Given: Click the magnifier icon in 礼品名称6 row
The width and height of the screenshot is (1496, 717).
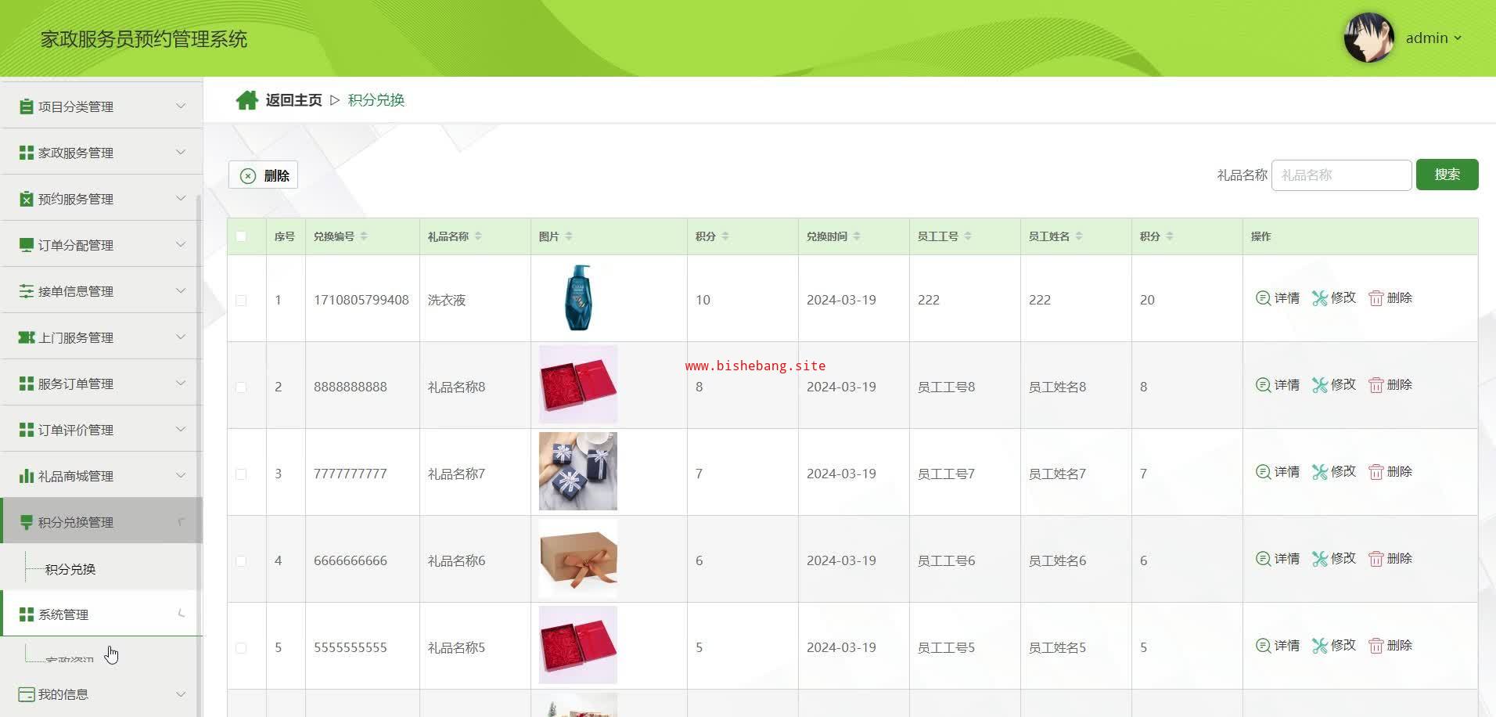Looking at the screenshot, I should (1263, 559).
